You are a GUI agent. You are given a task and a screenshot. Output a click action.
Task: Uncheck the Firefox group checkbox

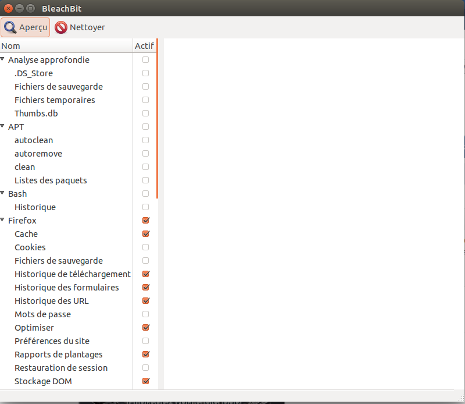[x=146, y=220]
